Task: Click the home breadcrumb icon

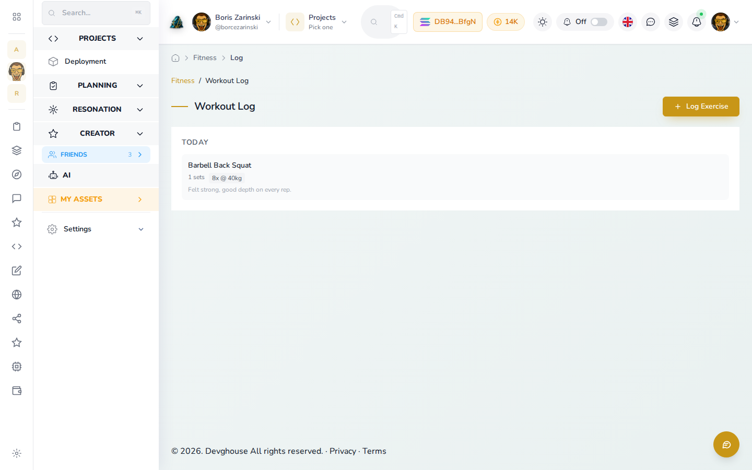Action: click(175, 58)
